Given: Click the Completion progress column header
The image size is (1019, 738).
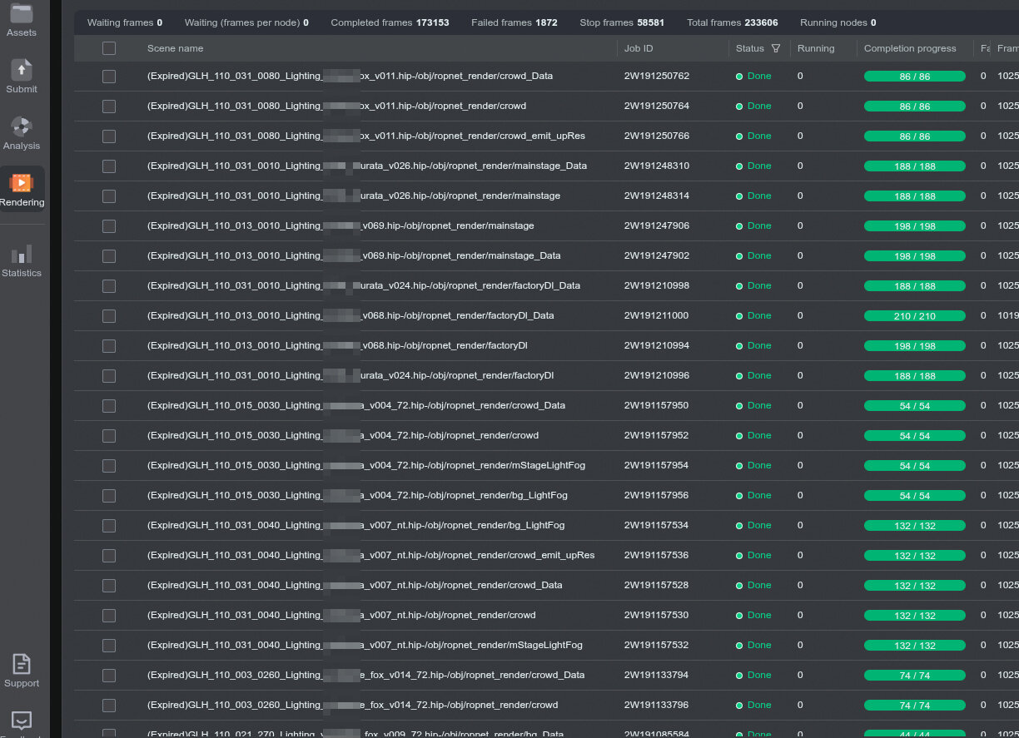Looking at the screenshot, I should point(910,48).
